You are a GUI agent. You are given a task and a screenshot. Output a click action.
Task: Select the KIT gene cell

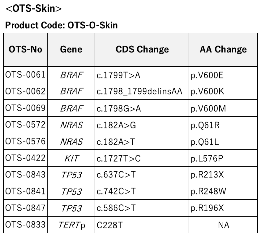click(71, 158)
